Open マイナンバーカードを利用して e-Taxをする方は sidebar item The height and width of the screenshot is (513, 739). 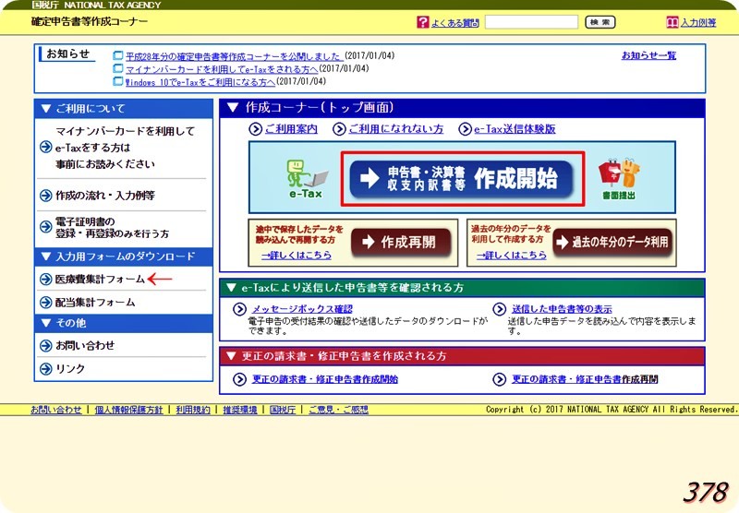point(125,148)
